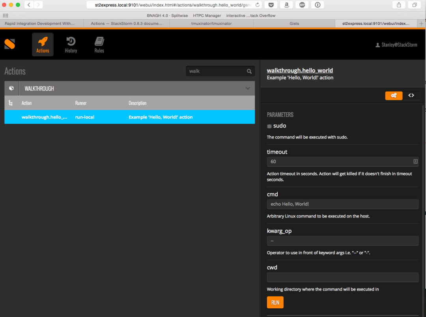Click the Adblock Plus extension icon

pyautogui.click(x=302, y=5)
